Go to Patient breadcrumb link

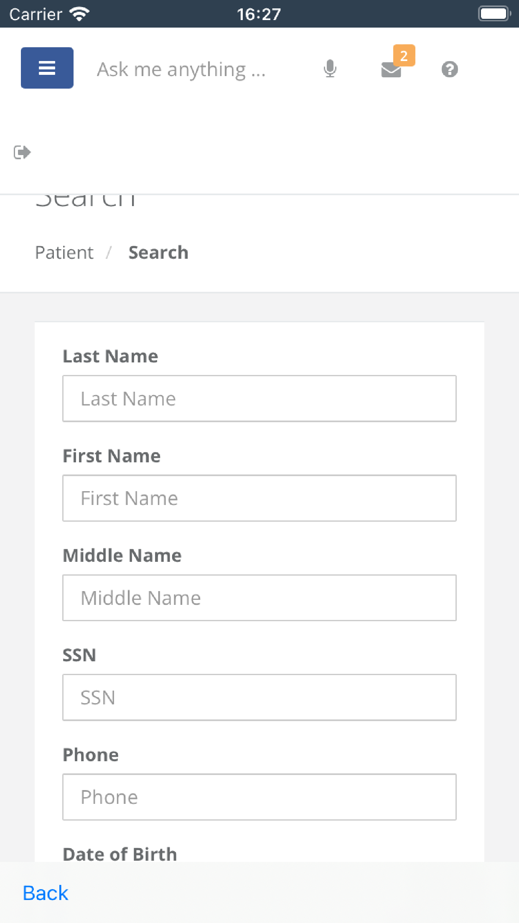64,252
